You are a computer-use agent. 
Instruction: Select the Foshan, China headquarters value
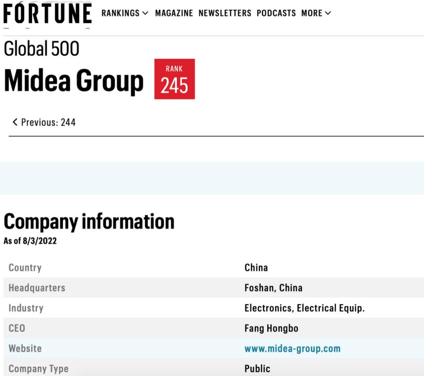pyautogui.click(x=273, y=288)
